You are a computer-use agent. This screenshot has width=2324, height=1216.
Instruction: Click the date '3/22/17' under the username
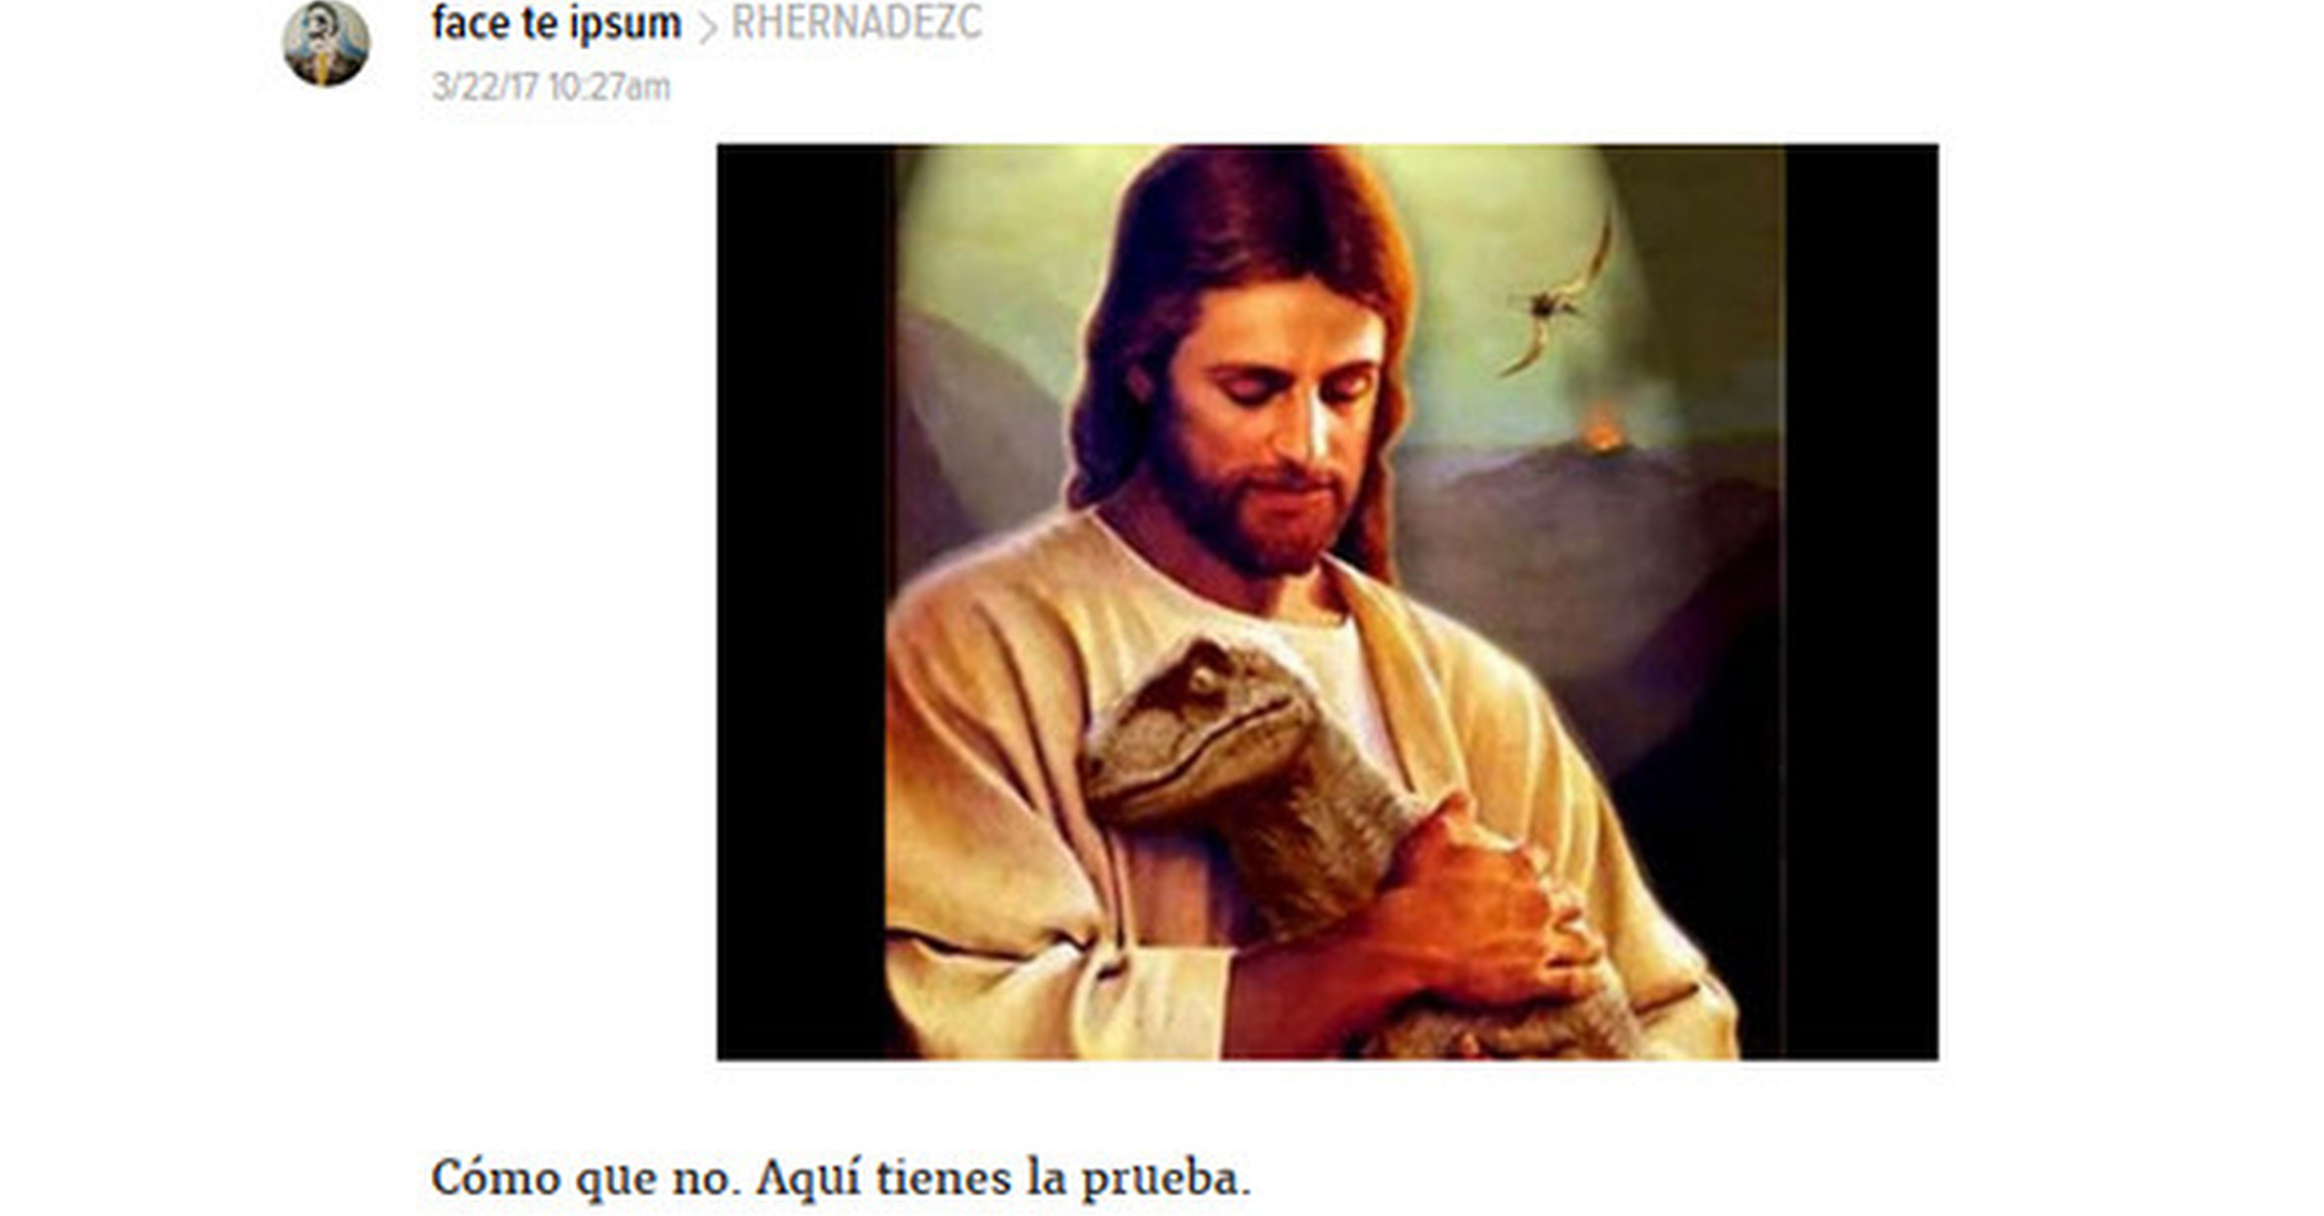coord(486,87)
